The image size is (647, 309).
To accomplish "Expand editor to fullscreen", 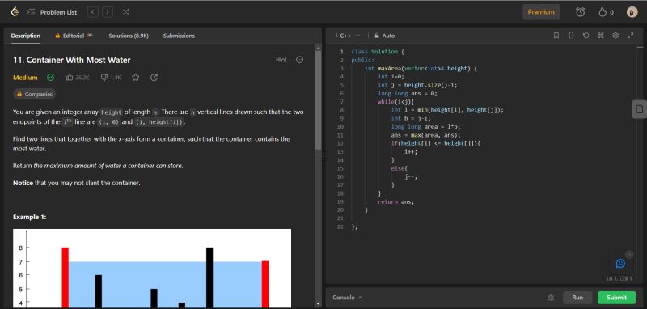I will point(630,36).
